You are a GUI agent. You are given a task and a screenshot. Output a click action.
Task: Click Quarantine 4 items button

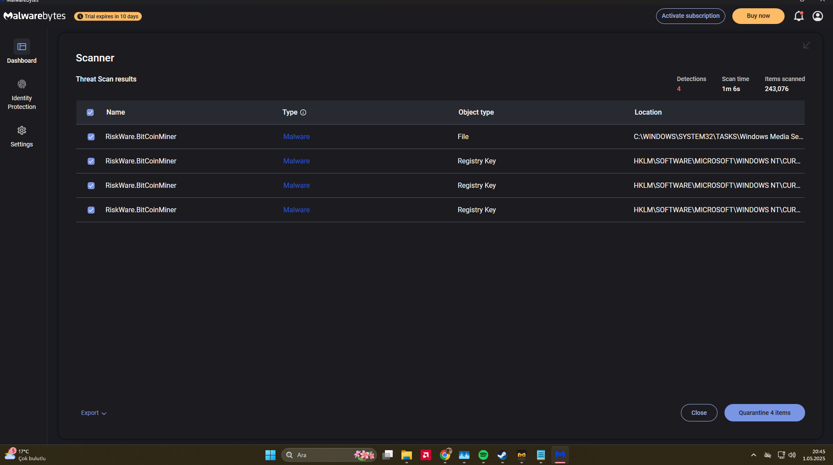click(x=764, y=413)
